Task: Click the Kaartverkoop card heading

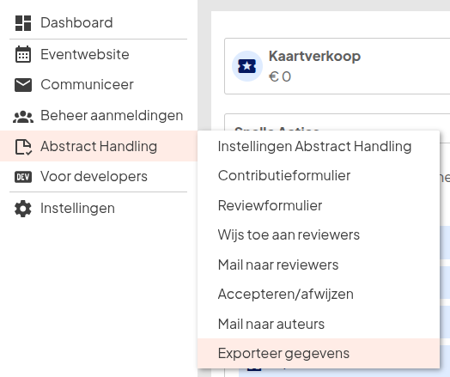Action: click(314, 56)
